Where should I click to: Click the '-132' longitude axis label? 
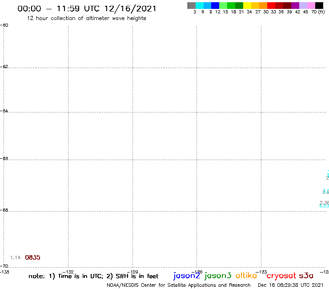pyautogui.click(x=68, y=272)
